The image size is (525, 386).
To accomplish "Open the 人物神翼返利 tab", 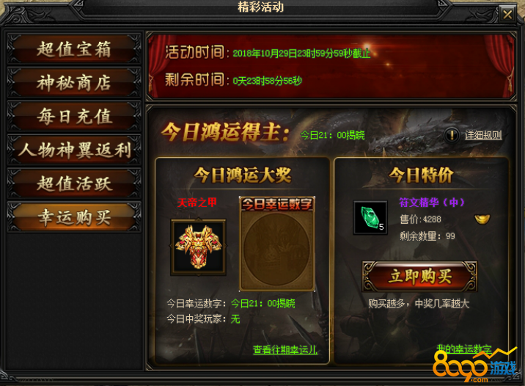I will (x=74, y=150).
